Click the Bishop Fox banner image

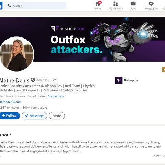82,39
